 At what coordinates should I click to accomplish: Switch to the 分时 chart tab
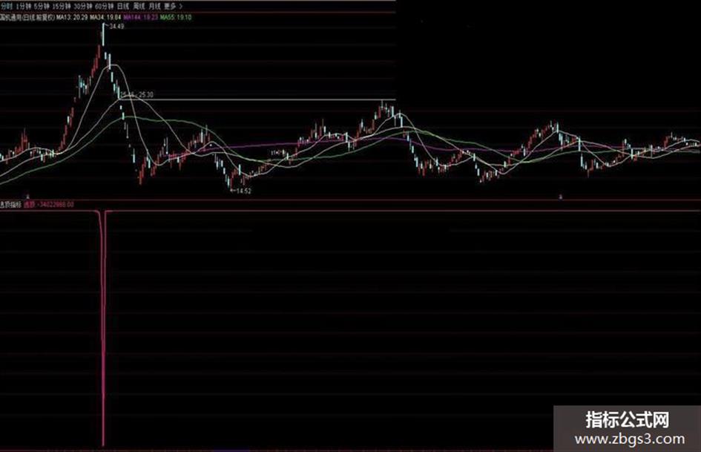pyautogui.click(x=7, y=6)
